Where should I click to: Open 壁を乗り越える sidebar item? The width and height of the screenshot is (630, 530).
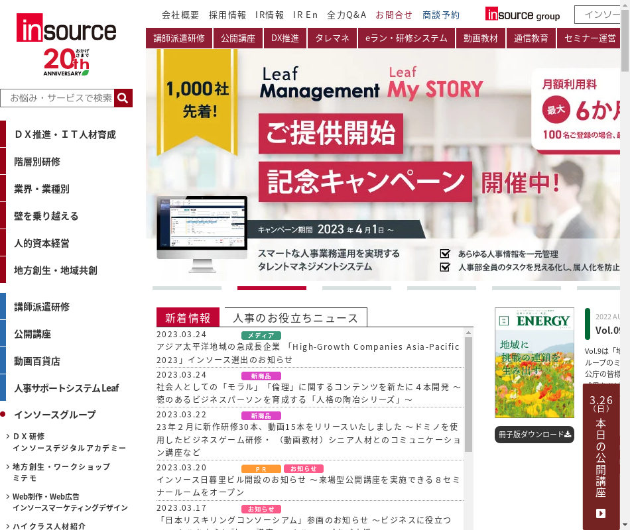(66, 216)
